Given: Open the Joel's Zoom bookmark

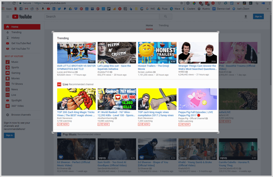Looking at the screenshot, I should (x=241, y=9).
